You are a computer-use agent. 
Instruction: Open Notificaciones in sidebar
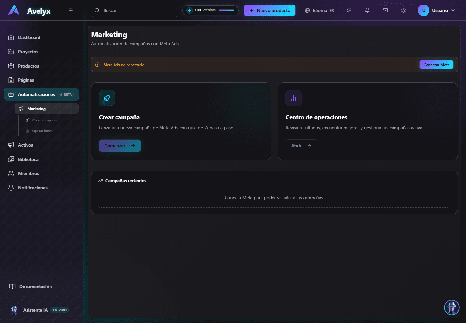pos(41,188)
